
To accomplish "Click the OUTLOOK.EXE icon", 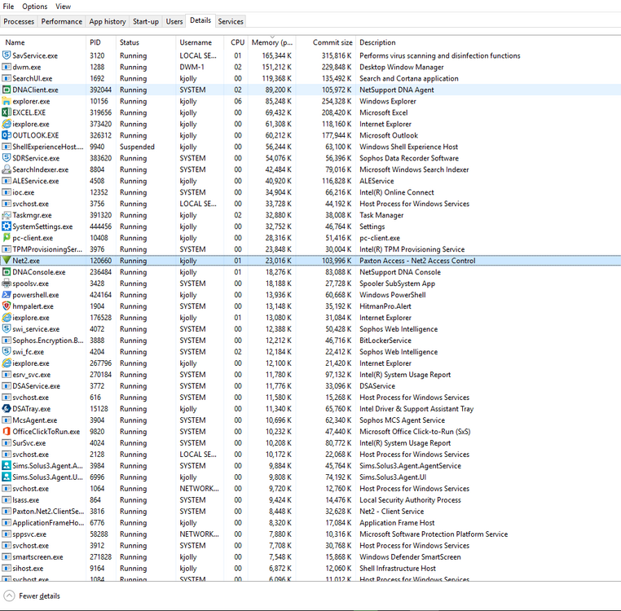I will [x=7, y=135].
